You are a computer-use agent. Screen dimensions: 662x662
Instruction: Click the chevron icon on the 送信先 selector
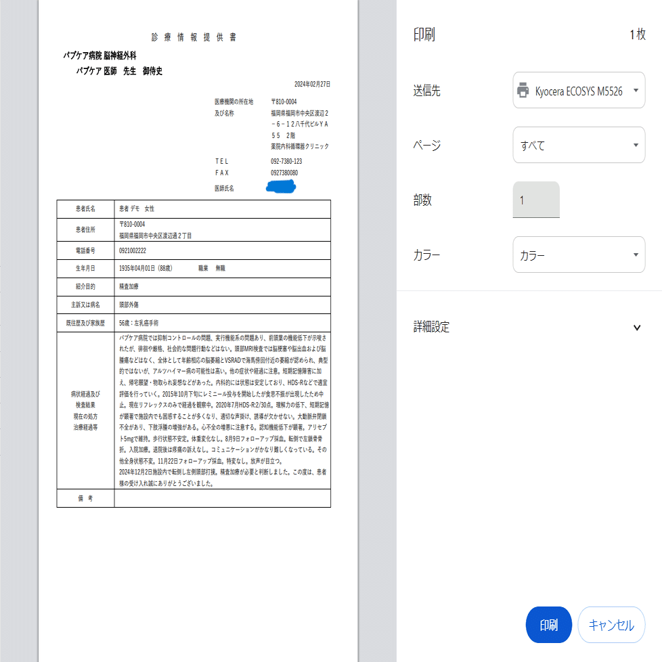click(x=635, y=90)
